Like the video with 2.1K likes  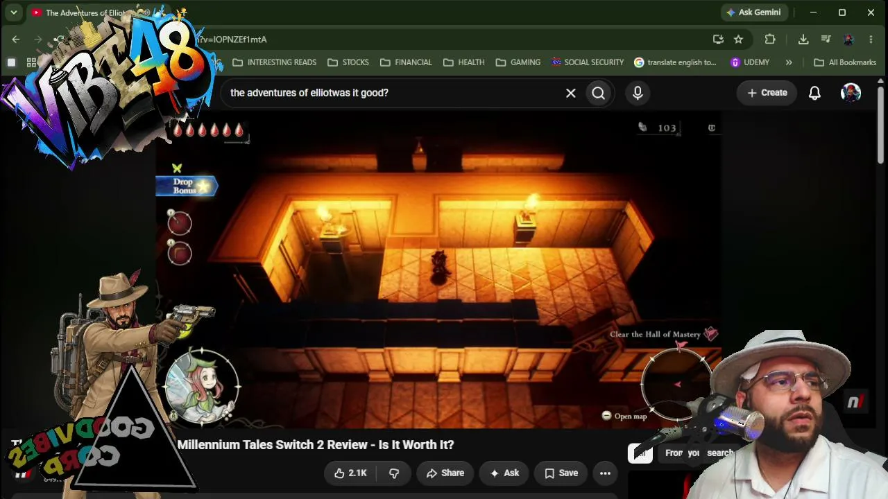(350, 473)
